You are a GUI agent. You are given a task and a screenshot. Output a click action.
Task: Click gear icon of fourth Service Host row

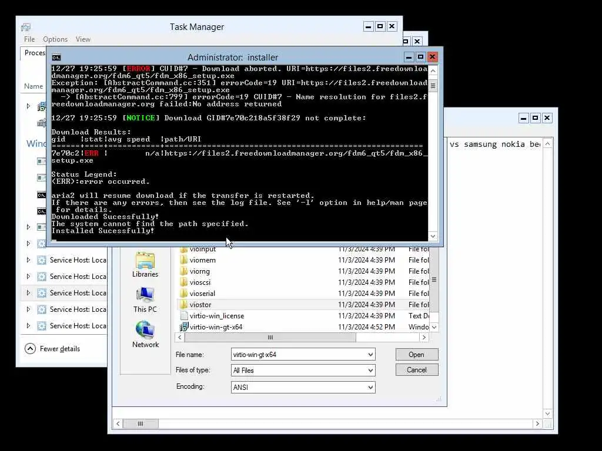click(x=42, y=309)
